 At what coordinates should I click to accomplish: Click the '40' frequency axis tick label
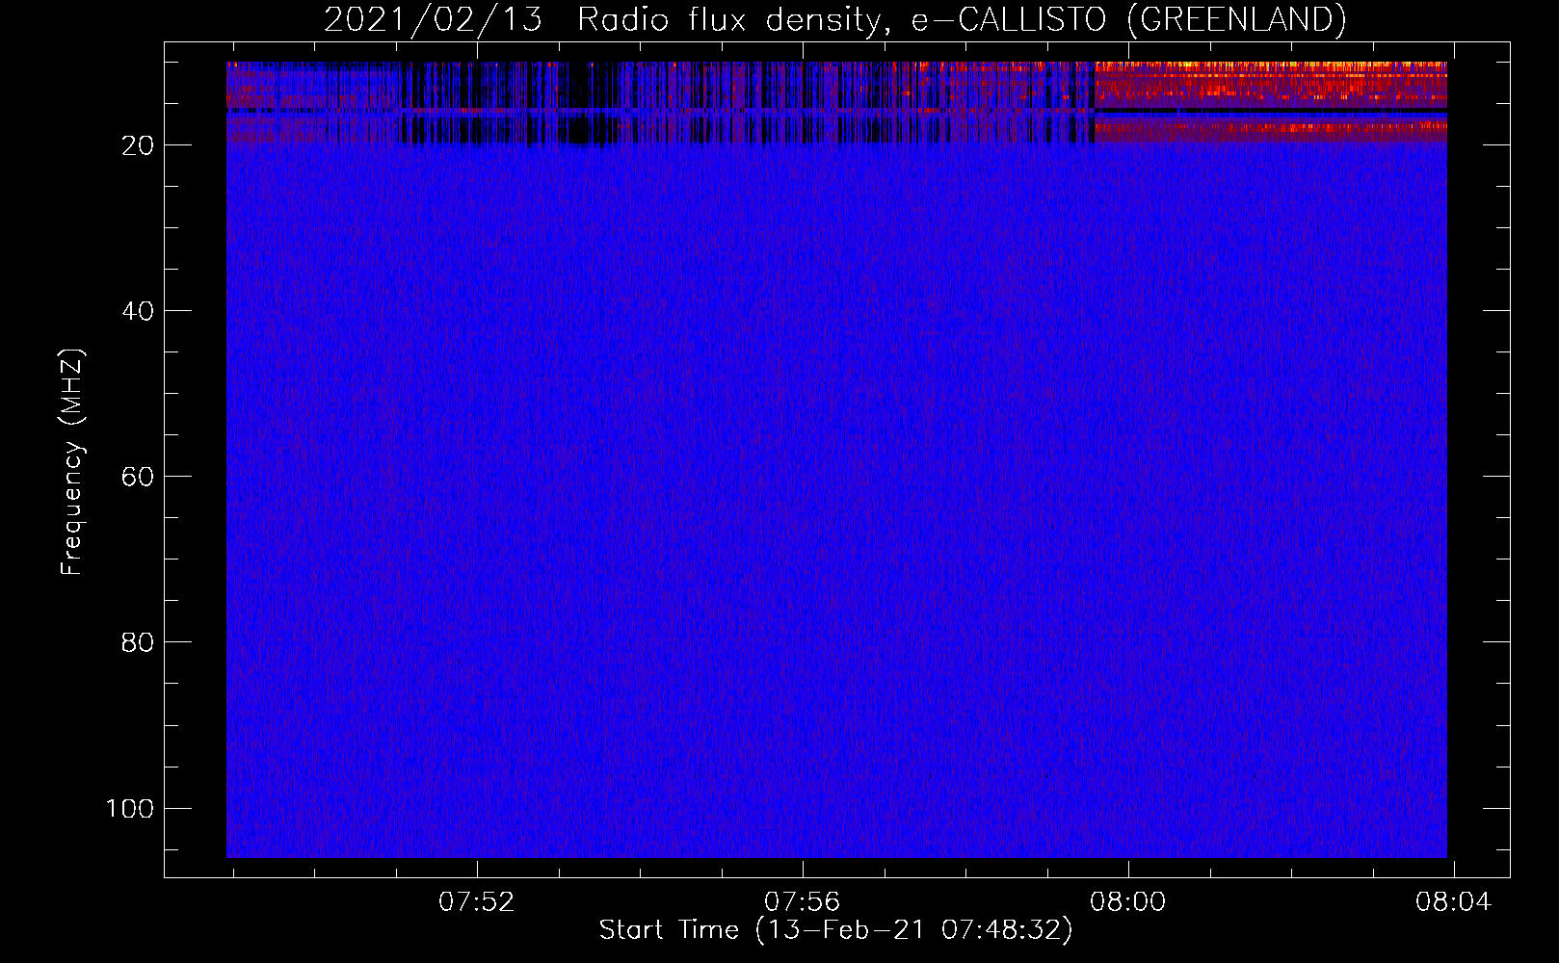pyautogui.click(x=138, y=311)
